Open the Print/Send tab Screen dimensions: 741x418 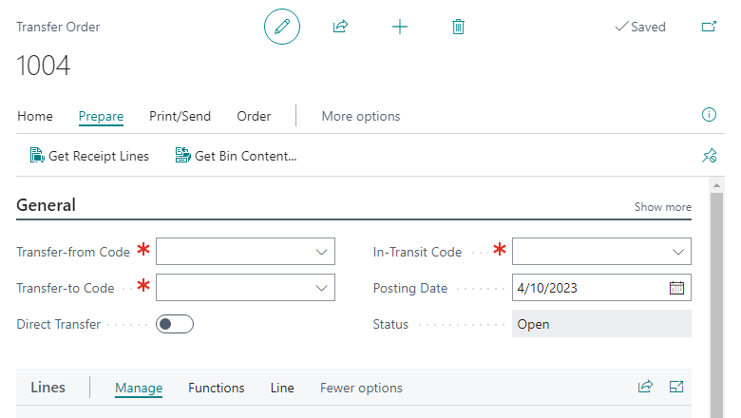click(180, 116)
